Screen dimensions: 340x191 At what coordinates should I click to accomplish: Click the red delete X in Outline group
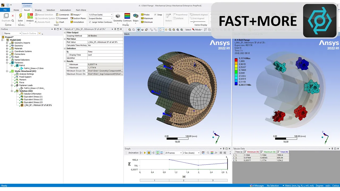click(x=13, y=16)
